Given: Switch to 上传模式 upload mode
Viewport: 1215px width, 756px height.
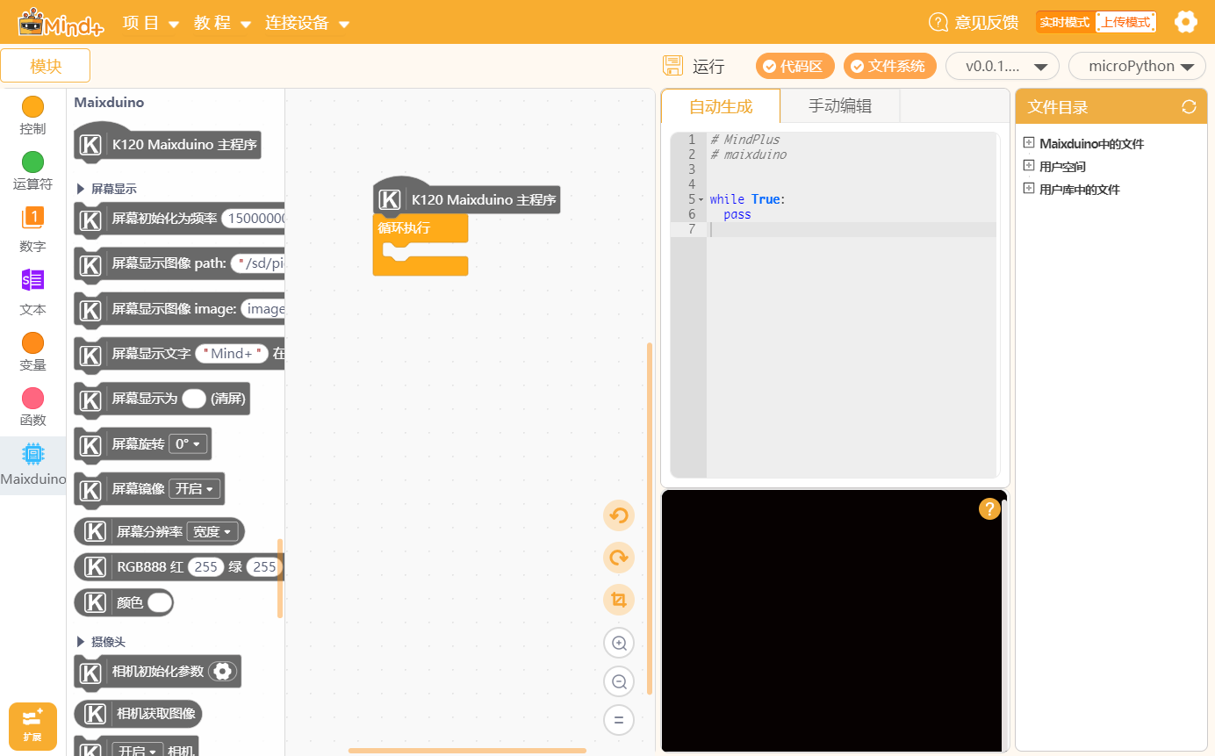Looking at the screenshot, I should (1125, 22).
